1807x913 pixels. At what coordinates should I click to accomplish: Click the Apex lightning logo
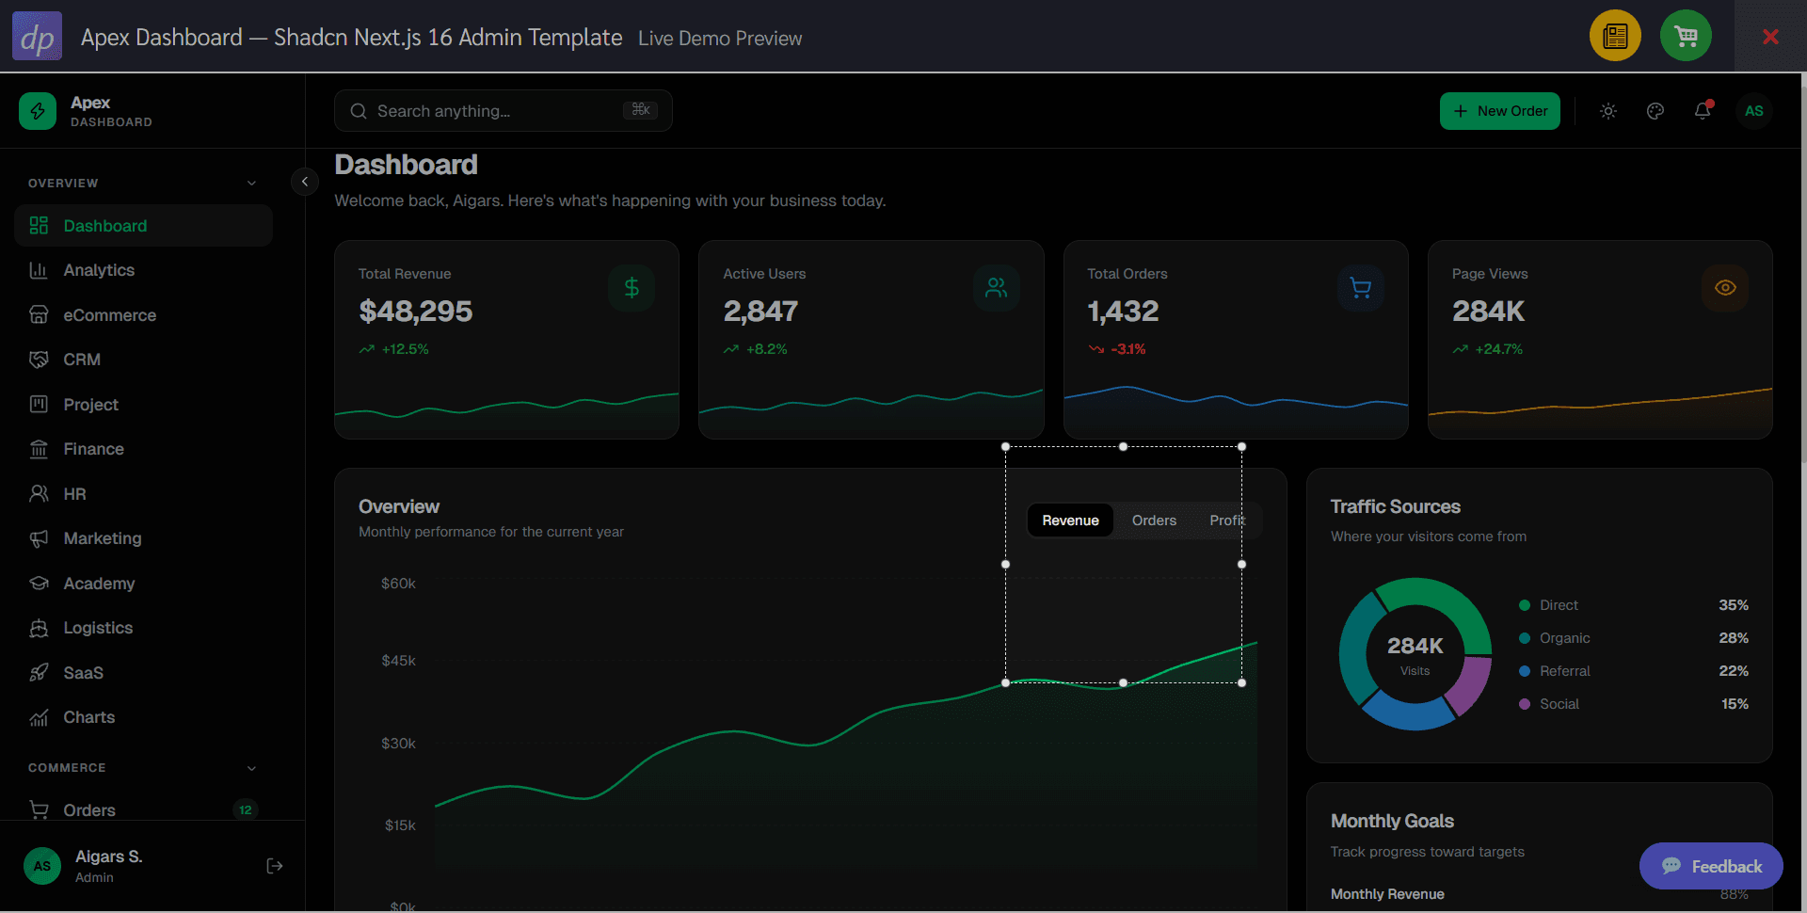pos(38,111)
